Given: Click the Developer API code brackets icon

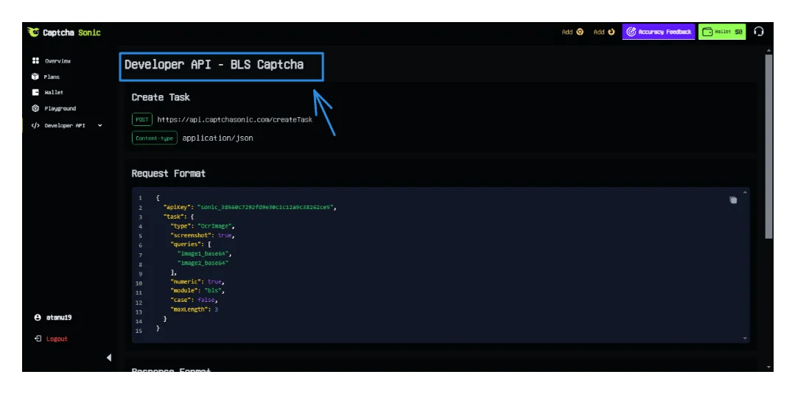Looking at the screenshot, I should pos(35,126).
